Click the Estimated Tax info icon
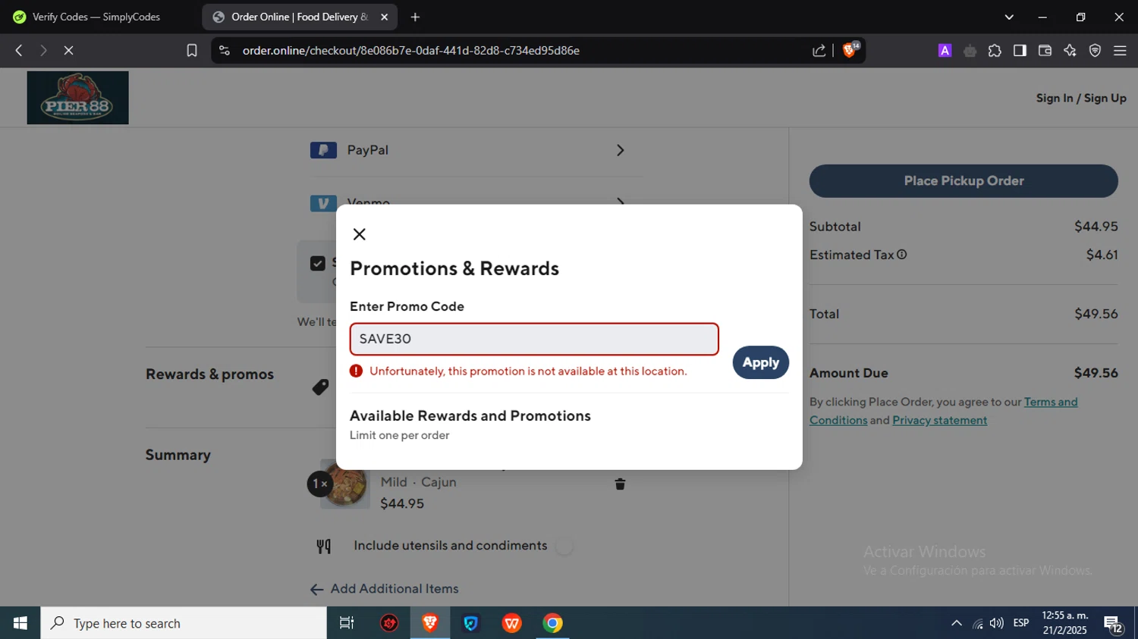 tap(902, 255)
